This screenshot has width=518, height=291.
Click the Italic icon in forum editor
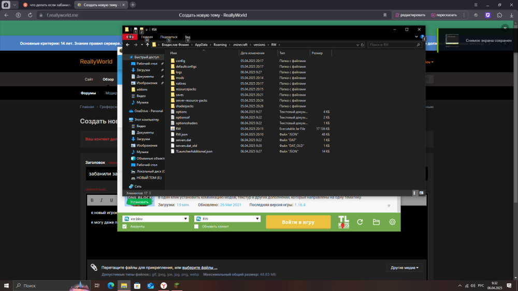[x=102, y=200]
